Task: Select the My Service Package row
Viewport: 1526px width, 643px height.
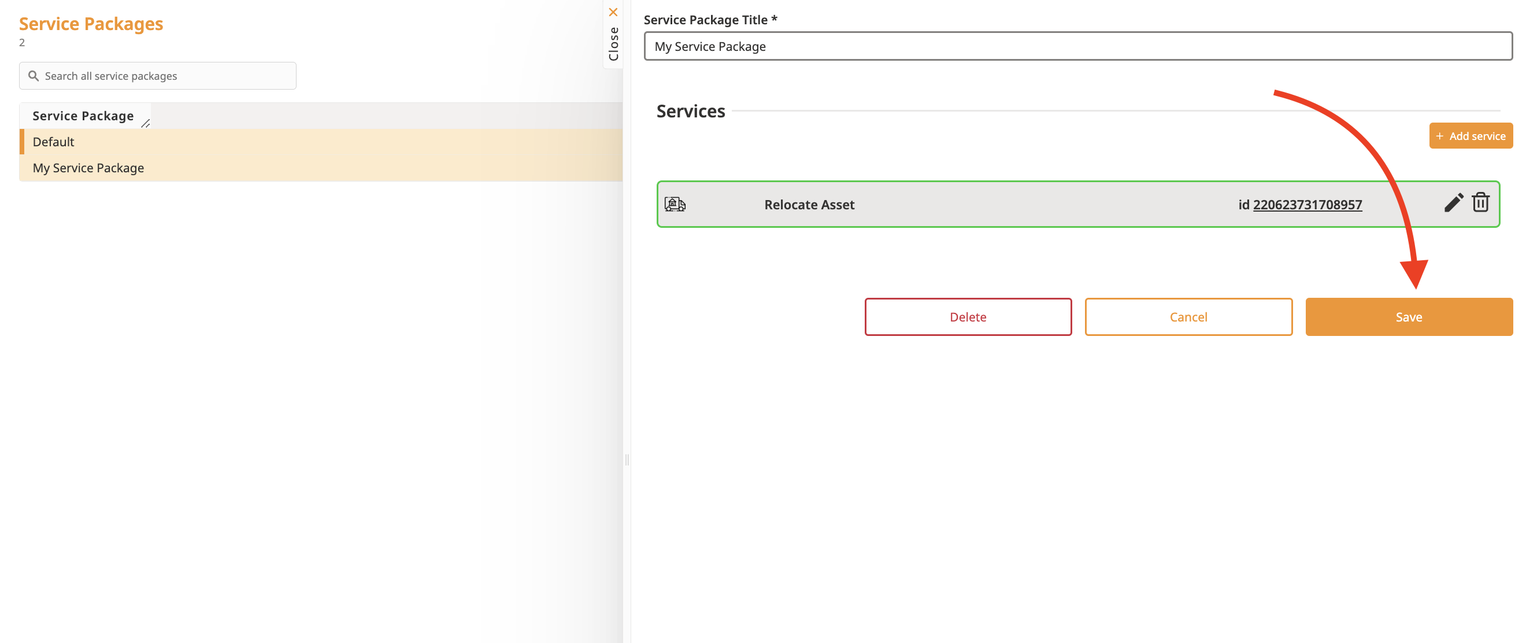Action: coord(88,168)
